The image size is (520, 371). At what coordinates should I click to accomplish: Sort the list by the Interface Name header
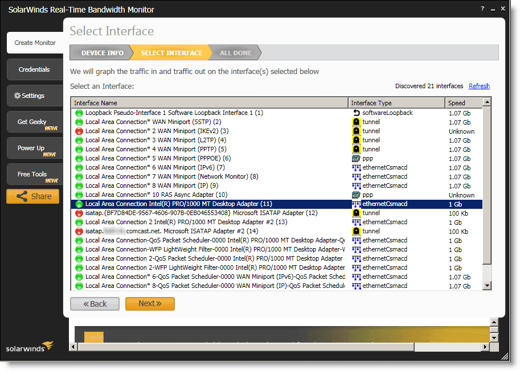pyautogui.click(x=171, y=102)
